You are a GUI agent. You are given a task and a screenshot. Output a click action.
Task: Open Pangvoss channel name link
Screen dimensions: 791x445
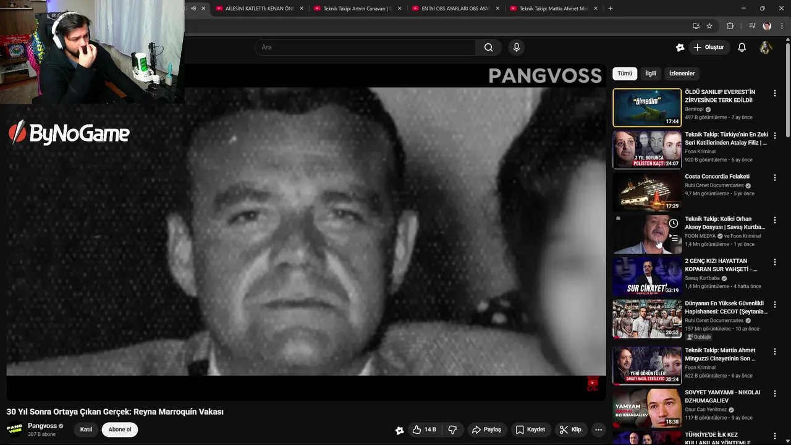point(42,426)
